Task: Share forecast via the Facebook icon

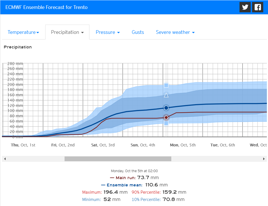Action: 258,7
